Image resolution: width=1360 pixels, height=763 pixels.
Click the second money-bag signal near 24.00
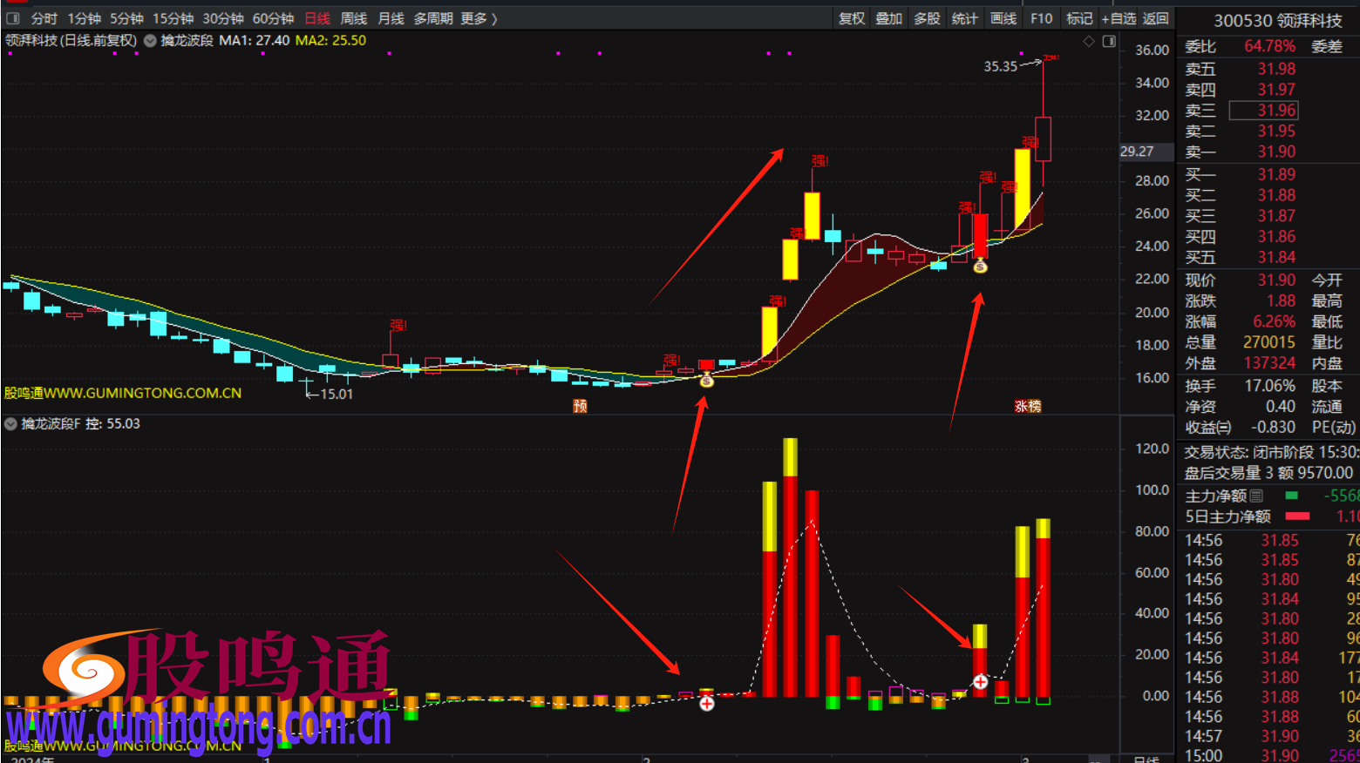pos(980,267)
